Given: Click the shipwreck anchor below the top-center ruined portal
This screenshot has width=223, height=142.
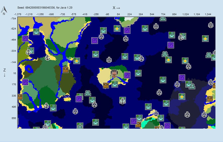Looking at the screenshot, I should click(126, 39).
